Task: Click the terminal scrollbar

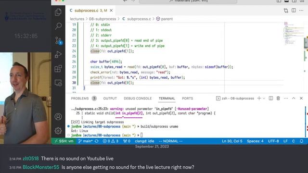Action: [306, 122]
